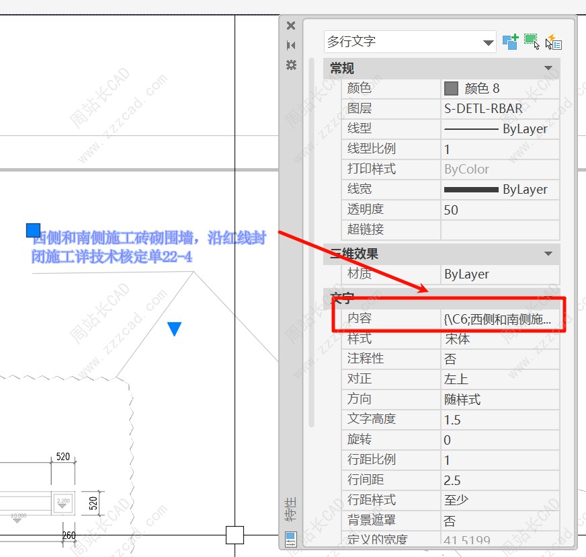This screenshot has height=557, width=586.
Task: Click the Select Objects icon
Action: [x=532, y=42]
